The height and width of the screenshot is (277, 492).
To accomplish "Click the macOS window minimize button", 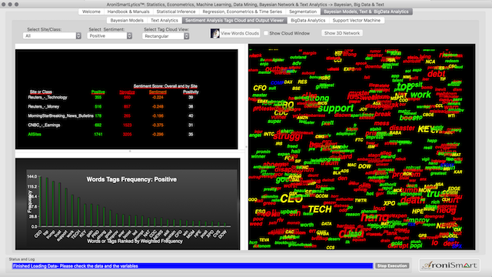I will (x=10, y=5).
